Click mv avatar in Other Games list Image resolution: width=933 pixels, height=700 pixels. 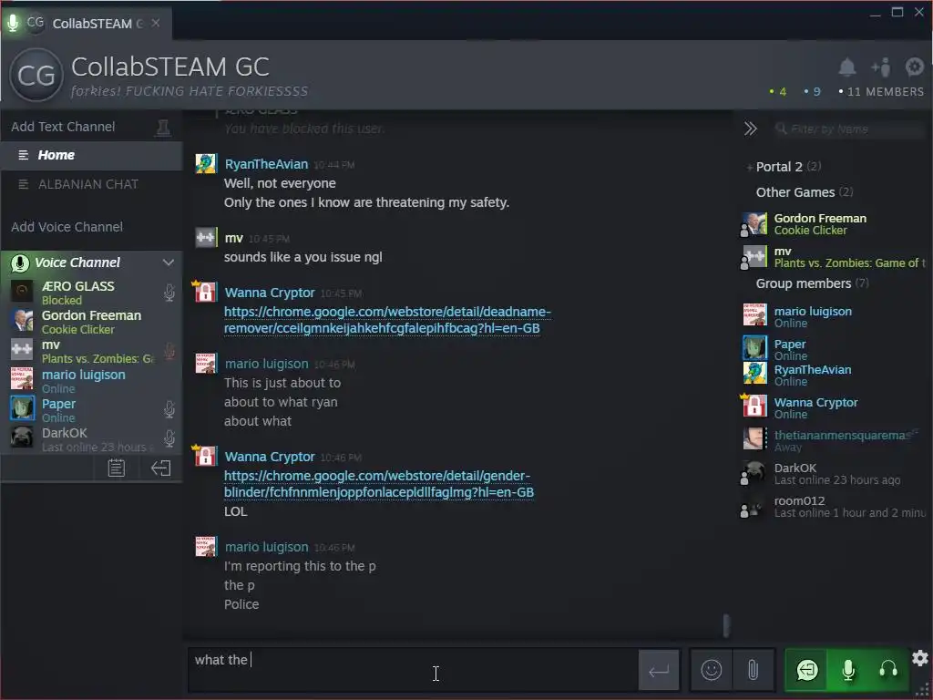754,256
